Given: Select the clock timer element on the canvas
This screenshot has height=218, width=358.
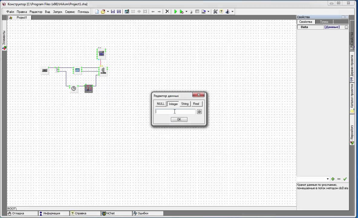Looking at the screenshot, I should (73, 88).
